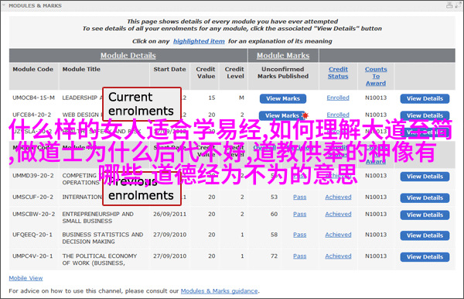Viewport: 464px width, 299px height.
Task: Click the top 'Start Date' column header
Action: 169,69
